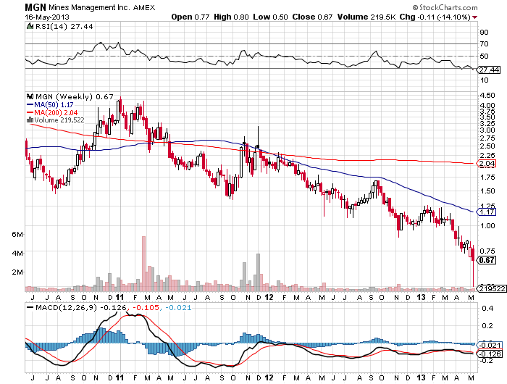Click the bold '13' year label below the price chart
This screenshot has width=507, height=384.
tap(421, 297)
